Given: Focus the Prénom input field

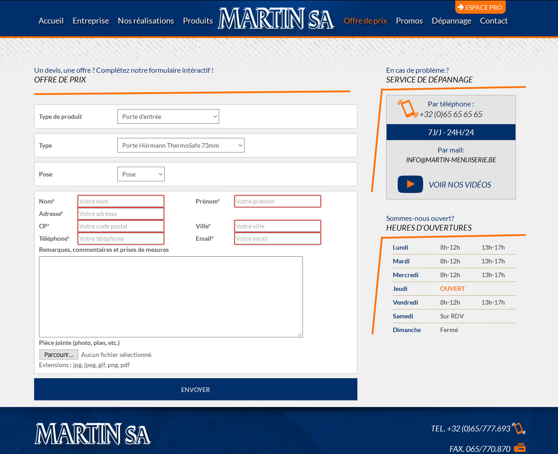Looking at the screenshot, I should 278,201.
